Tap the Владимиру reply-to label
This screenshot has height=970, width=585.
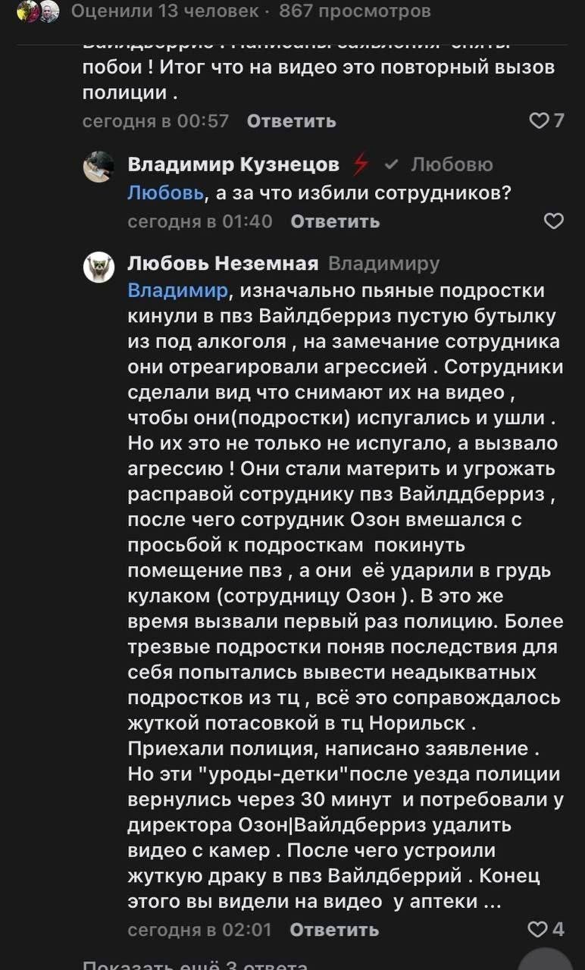coord(383,264)
